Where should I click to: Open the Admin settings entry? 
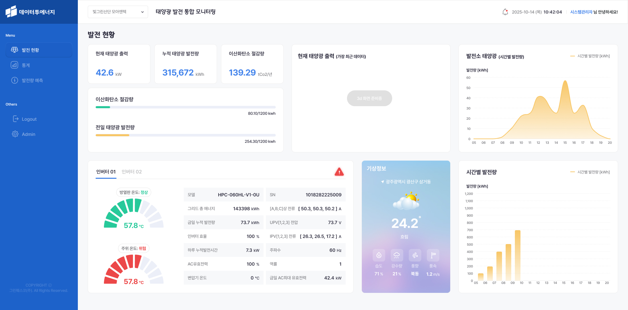[29, 134]
